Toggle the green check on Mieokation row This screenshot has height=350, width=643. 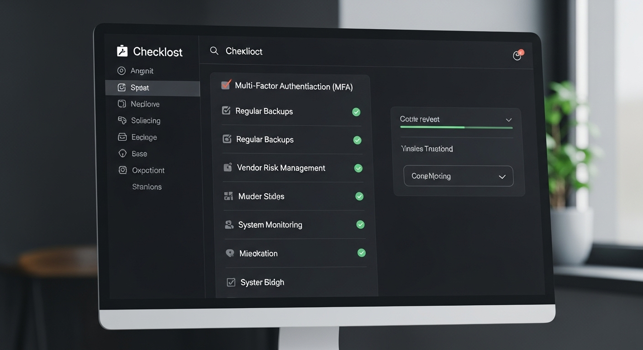point(361,252)
